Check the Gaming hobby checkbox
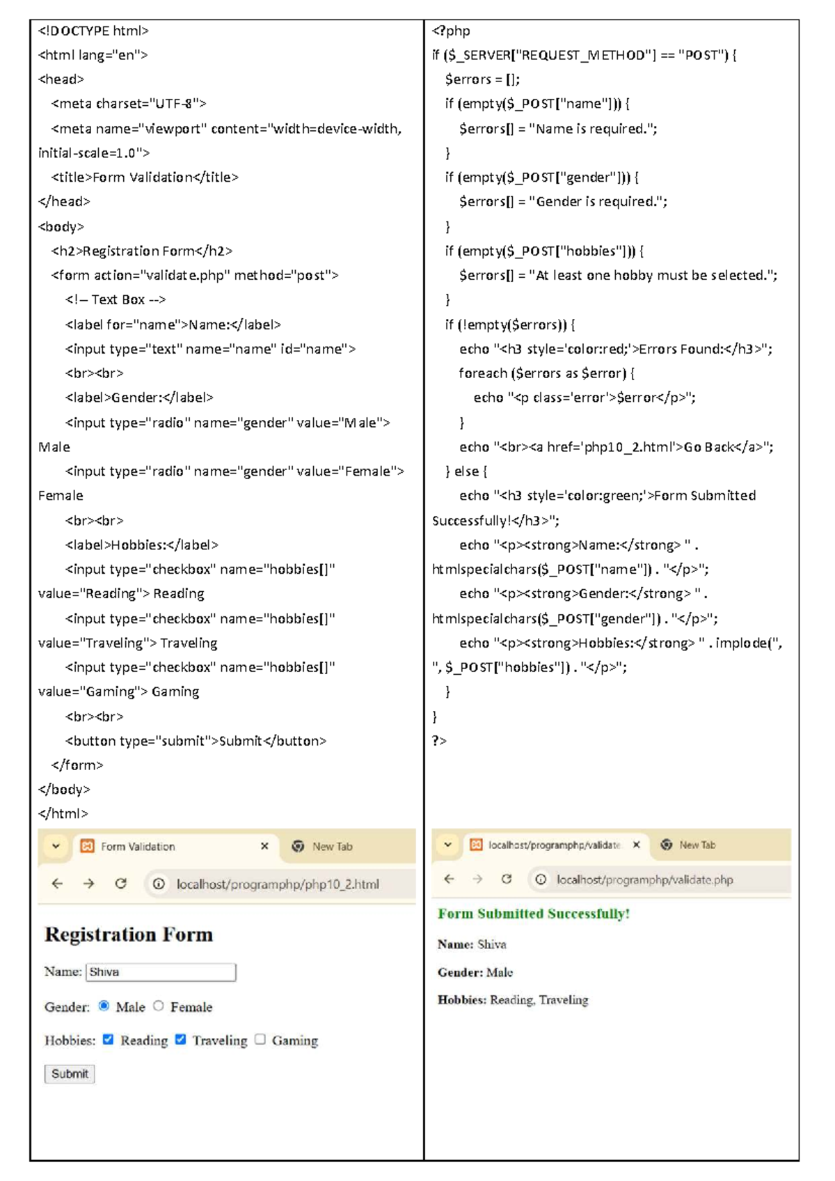The width and height of the screenshot is (835, 1181). pyautogui.click(x=260, y=1039)
